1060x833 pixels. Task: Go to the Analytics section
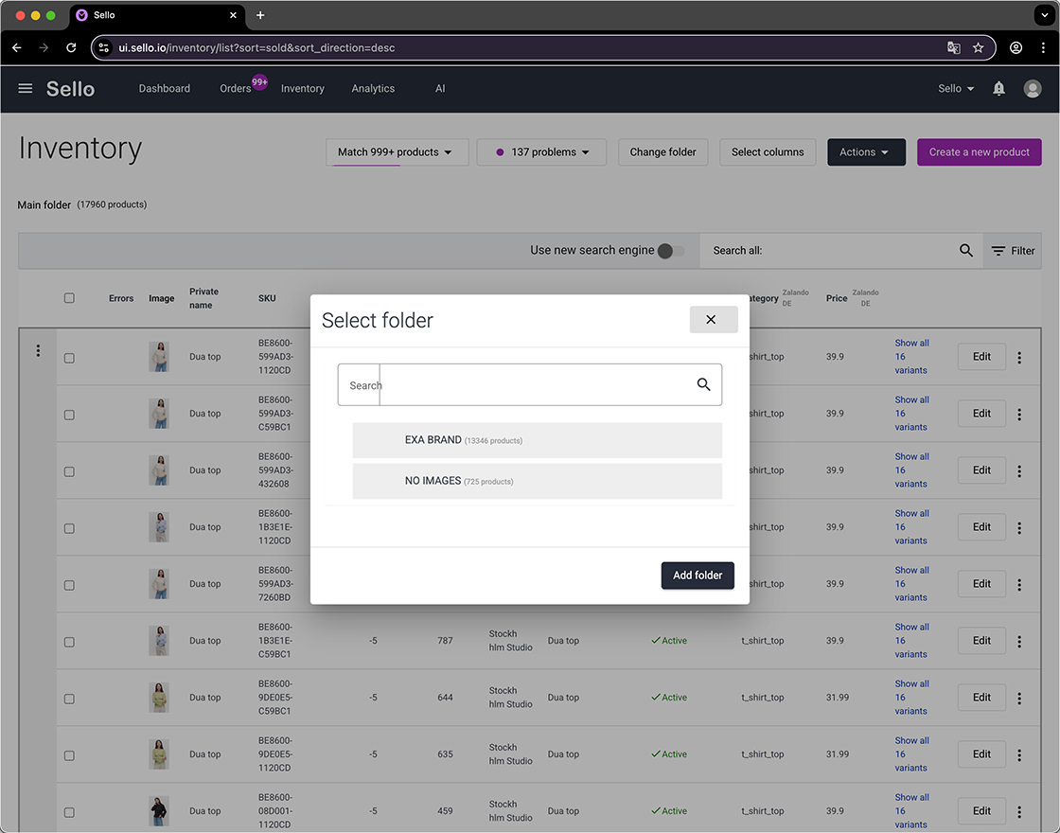click(372, 88)
